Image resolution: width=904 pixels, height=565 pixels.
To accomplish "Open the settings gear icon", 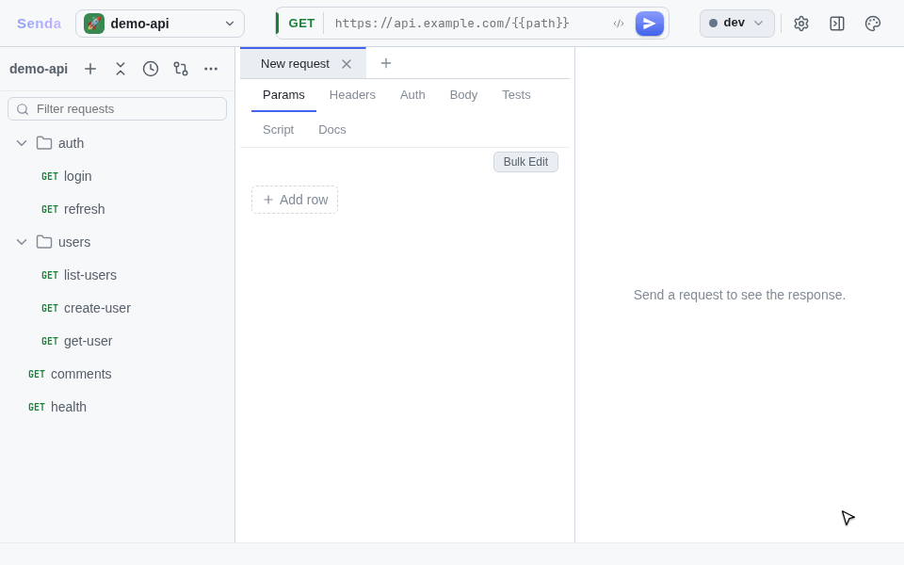I will 800,24.
